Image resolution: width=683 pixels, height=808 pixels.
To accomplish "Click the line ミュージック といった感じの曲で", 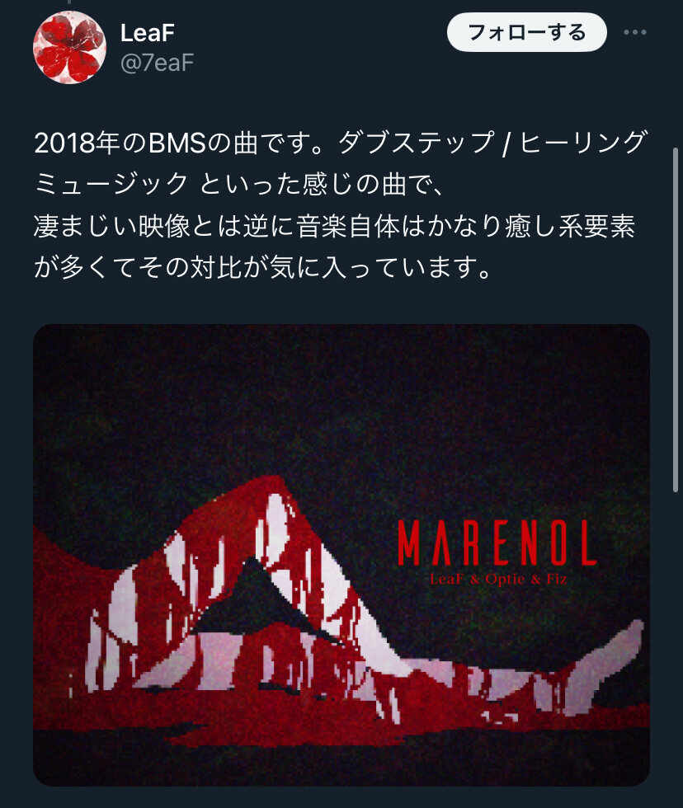I will tap(238, 184).
